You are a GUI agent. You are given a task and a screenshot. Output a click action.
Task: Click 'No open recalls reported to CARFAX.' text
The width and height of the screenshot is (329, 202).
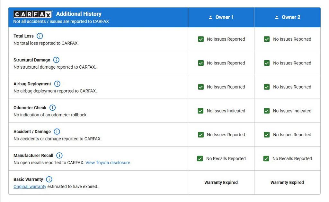point(49,163)
